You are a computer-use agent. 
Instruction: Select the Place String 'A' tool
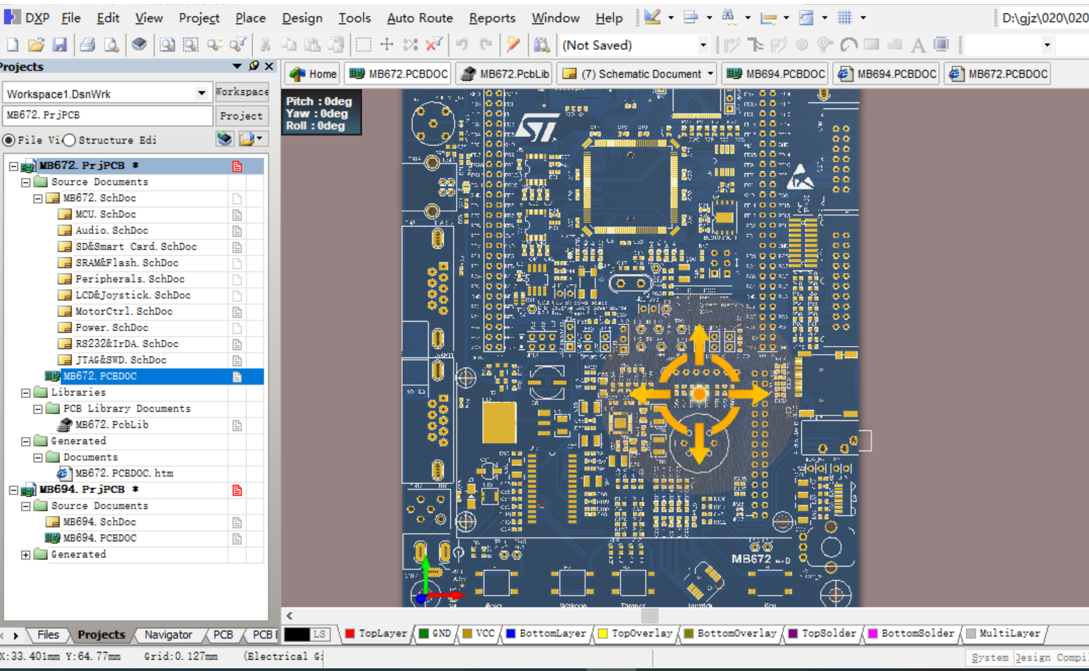(918, 45)
